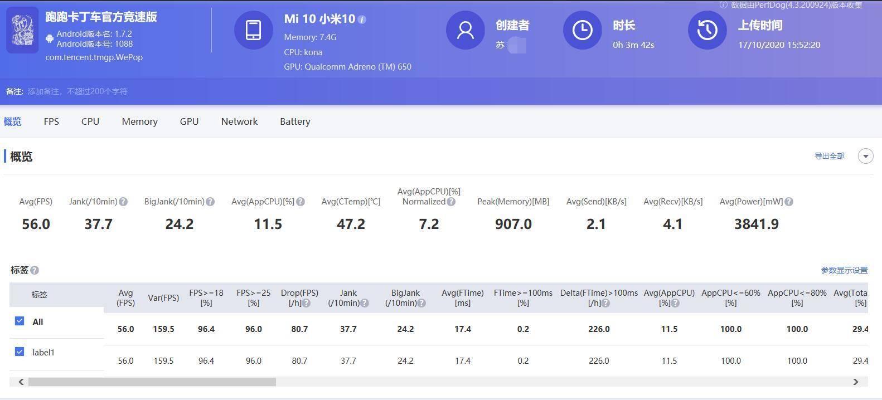
Task: Click the Peak(Memory) value 907.0
Action: 513,224
